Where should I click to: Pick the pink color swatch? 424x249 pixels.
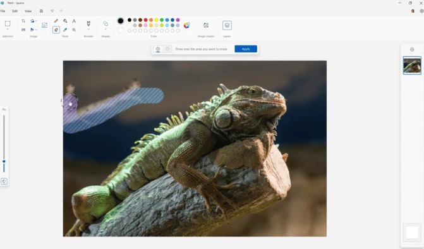(x=145, y=25)
